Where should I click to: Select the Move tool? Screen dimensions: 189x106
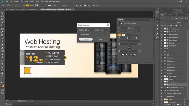(x=2, y=13)
